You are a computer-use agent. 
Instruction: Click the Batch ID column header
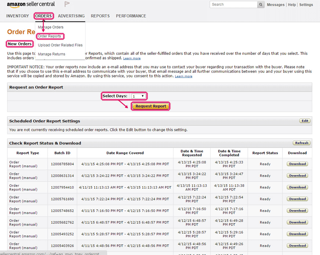point(62,153)
